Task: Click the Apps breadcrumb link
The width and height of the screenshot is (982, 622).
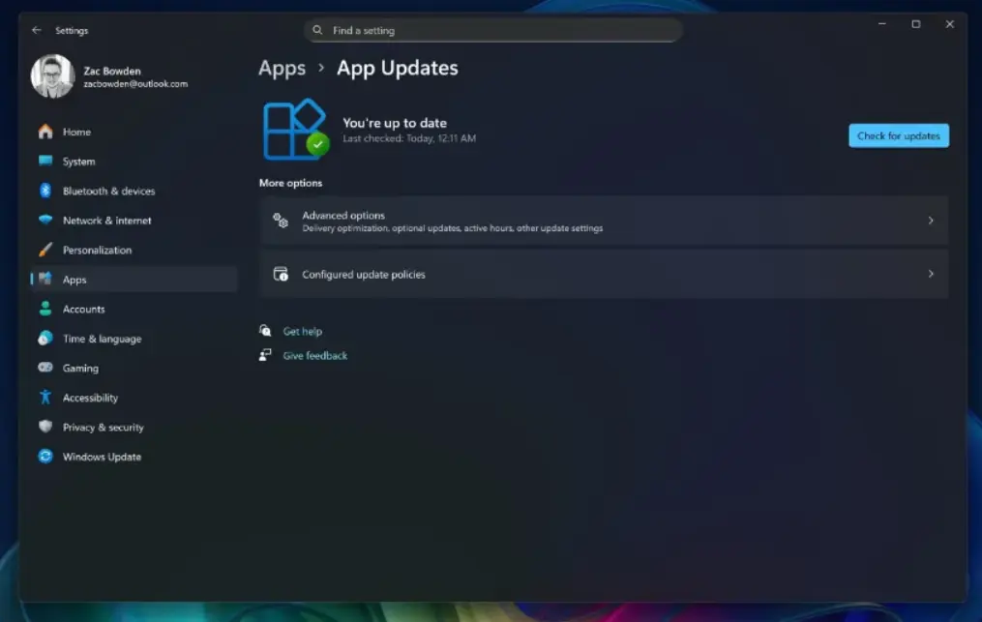Action: point(282,68)
